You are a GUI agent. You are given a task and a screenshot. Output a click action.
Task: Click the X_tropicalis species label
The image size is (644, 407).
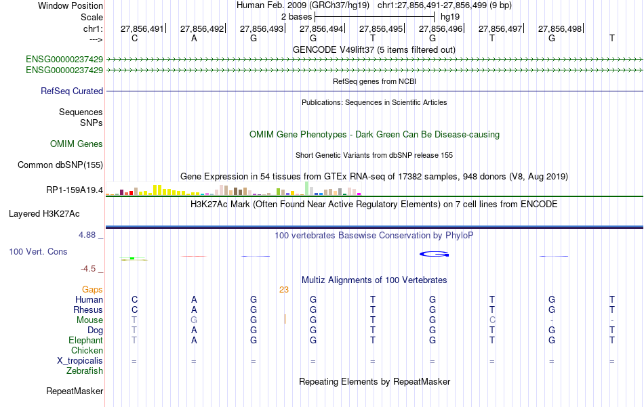80,361
